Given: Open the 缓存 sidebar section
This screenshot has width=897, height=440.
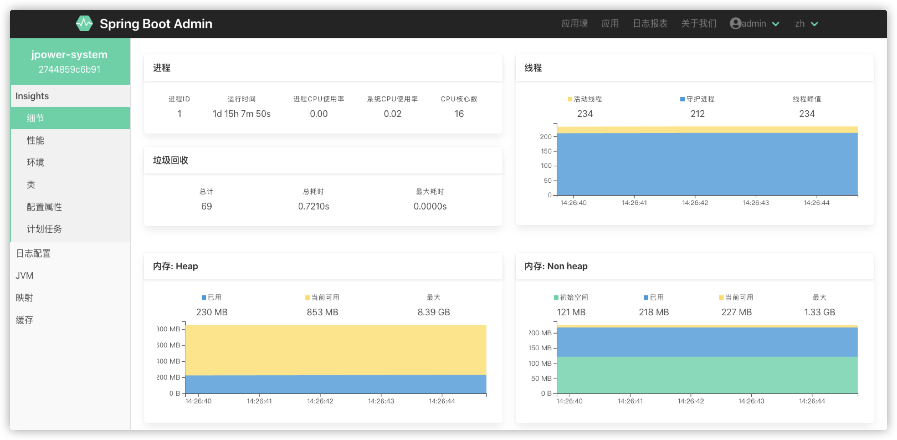Looking at the screenshot, I should pos(70,320).
